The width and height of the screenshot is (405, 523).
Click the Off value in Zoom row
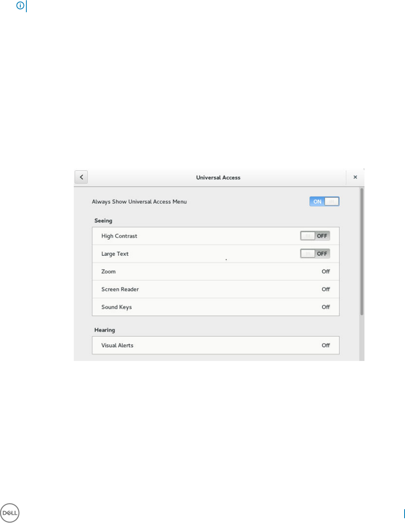[x=326, y=271]
